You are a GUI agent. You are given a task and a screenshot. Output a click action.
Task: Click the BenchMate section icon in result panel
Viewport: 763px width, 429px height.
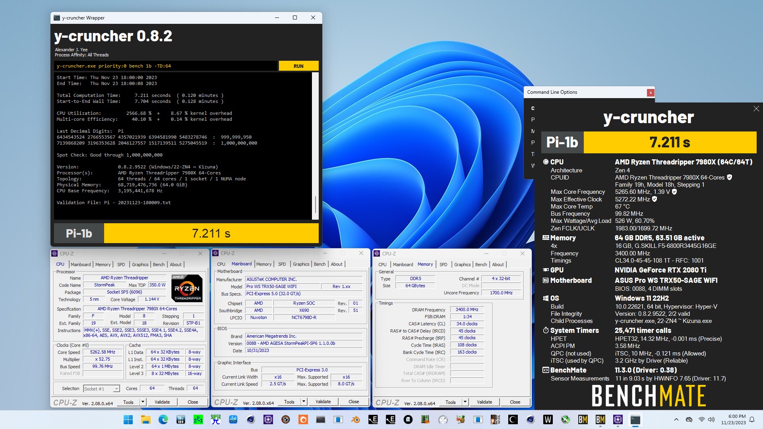pos(546,370)
